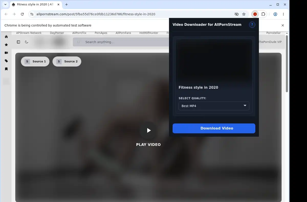
Task: Open the star favorites icon in the sidebar
Action: [6, 45]
